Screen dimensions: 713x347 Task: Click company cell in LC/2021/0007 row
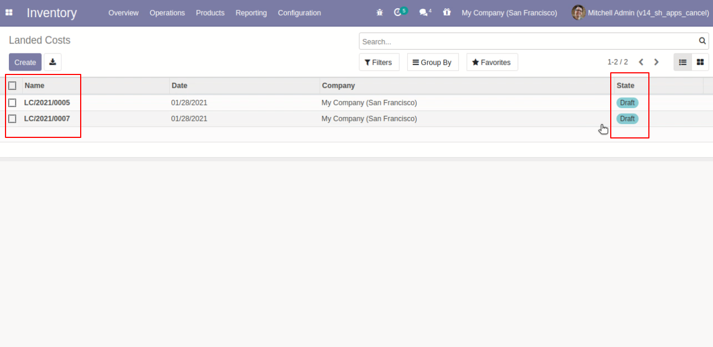pos(369,119)
